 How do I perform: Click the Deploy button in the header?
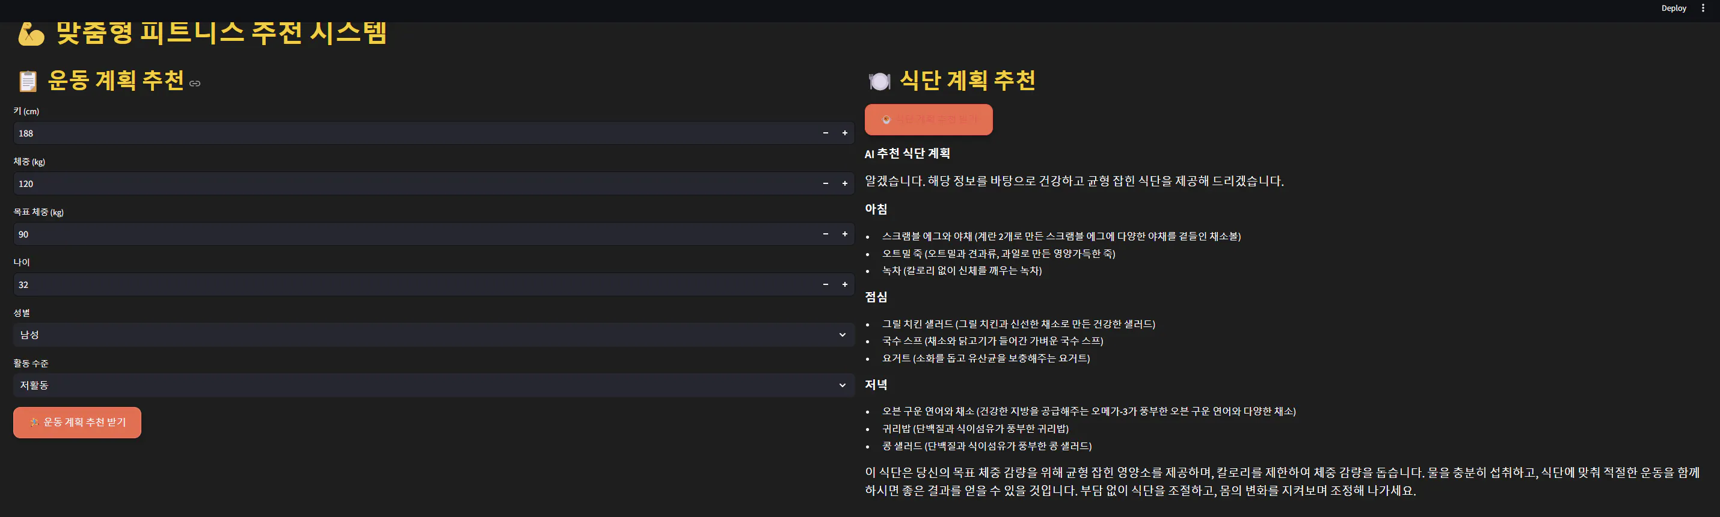(x=1673, y=8)
